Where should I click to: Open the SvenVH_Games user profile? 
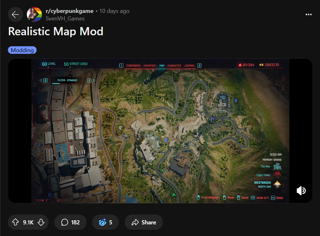[65, 19]
